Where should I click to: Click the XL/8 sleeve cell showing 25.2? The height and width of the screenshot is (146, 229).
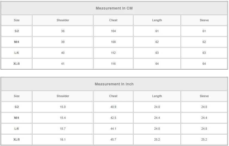coord(204,139)
